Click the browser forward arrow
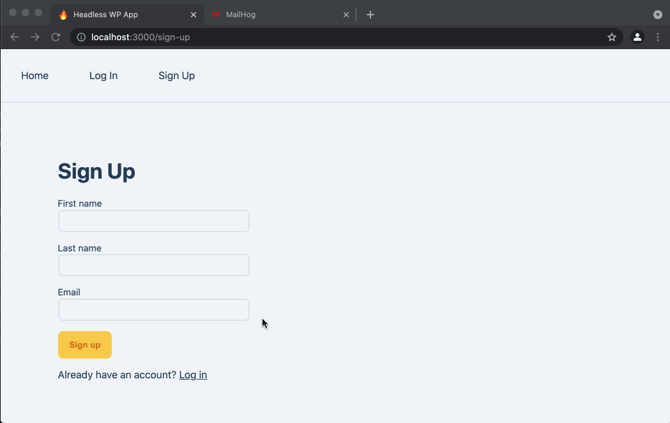 coord(35,37)
